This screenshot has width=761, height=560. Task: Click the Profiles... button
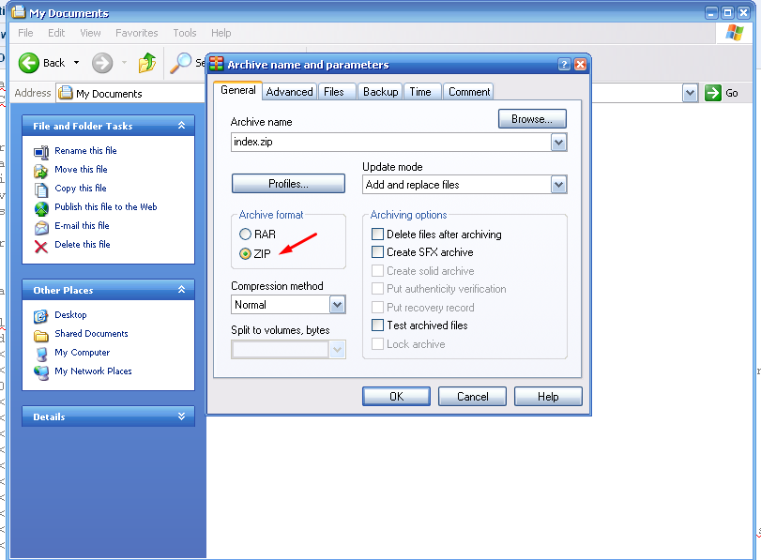[288, 184]
